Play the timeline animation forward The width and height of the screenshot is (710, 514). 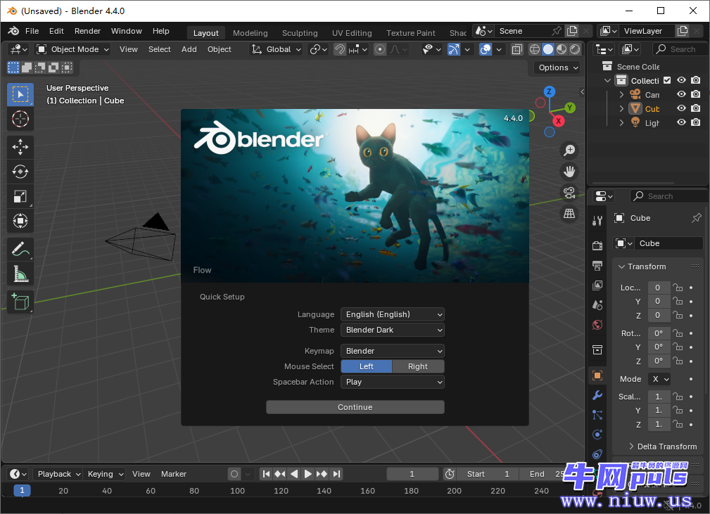tap(308, 474)
